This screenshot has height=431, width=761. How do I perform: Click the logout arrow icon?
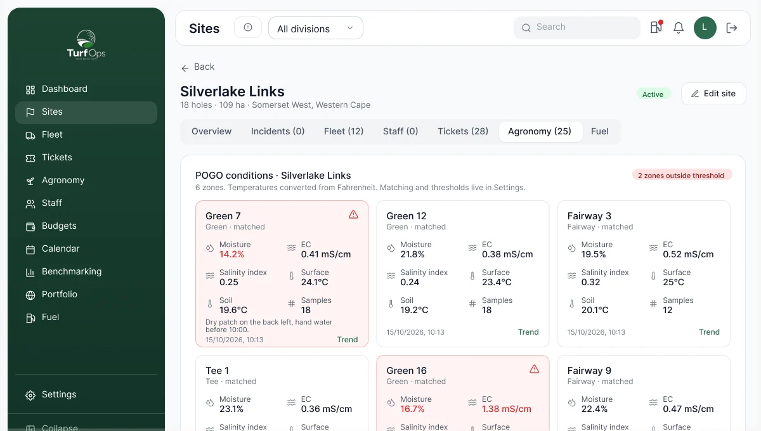click(732, 28)
